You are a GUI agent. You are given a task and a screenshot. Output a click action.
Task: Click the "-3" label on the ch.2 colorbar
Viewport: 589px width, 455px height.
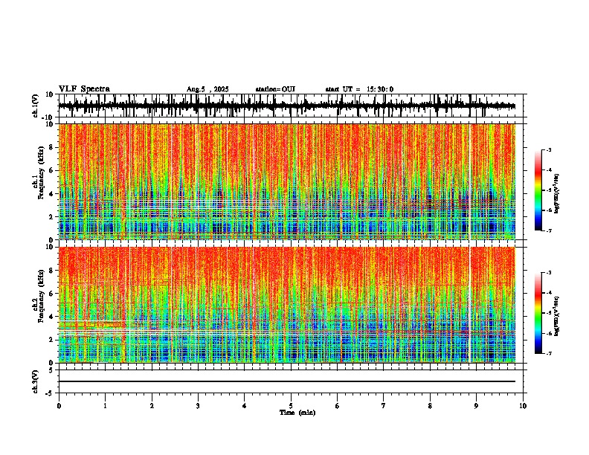(x=549, y=273)
